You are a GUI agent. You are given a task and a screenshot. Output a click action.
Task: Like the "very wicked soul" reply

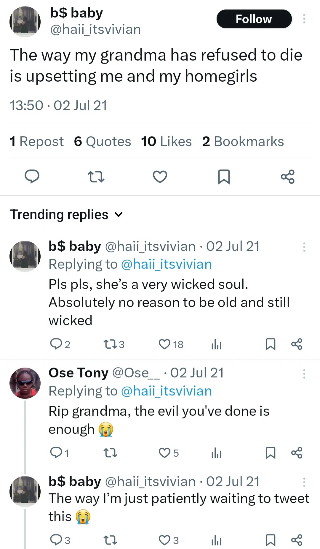[164, 344]
